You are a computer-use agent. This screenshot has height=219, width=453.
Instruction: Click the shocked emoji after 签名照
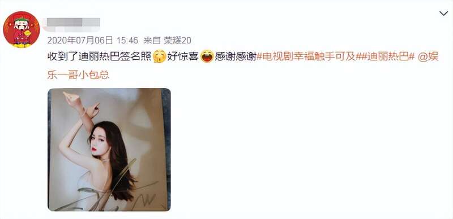(160, 56)
